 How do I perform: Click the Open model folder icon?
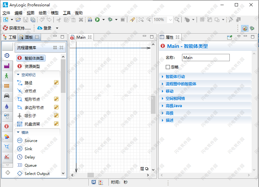point(18,20)
